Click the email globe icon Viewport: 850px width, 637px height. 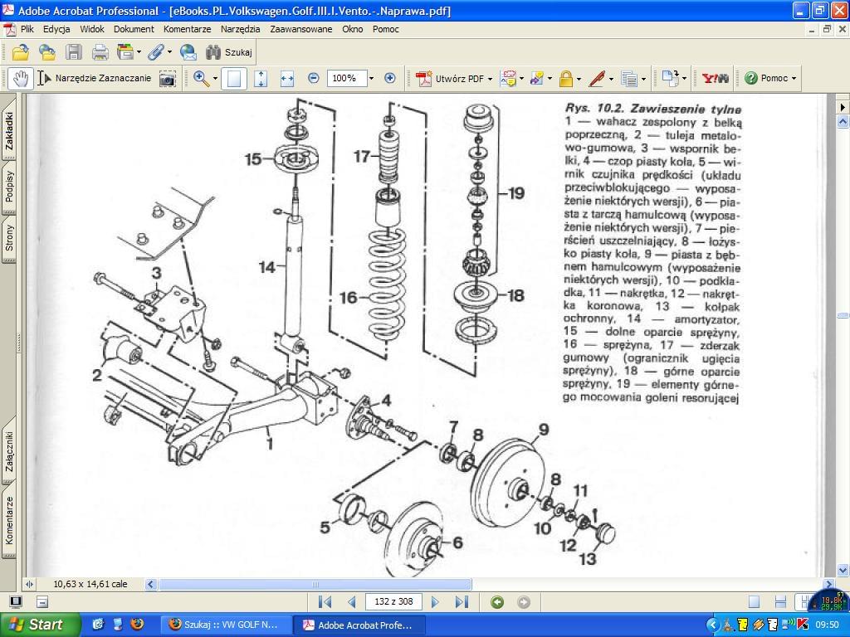(188, 52)
